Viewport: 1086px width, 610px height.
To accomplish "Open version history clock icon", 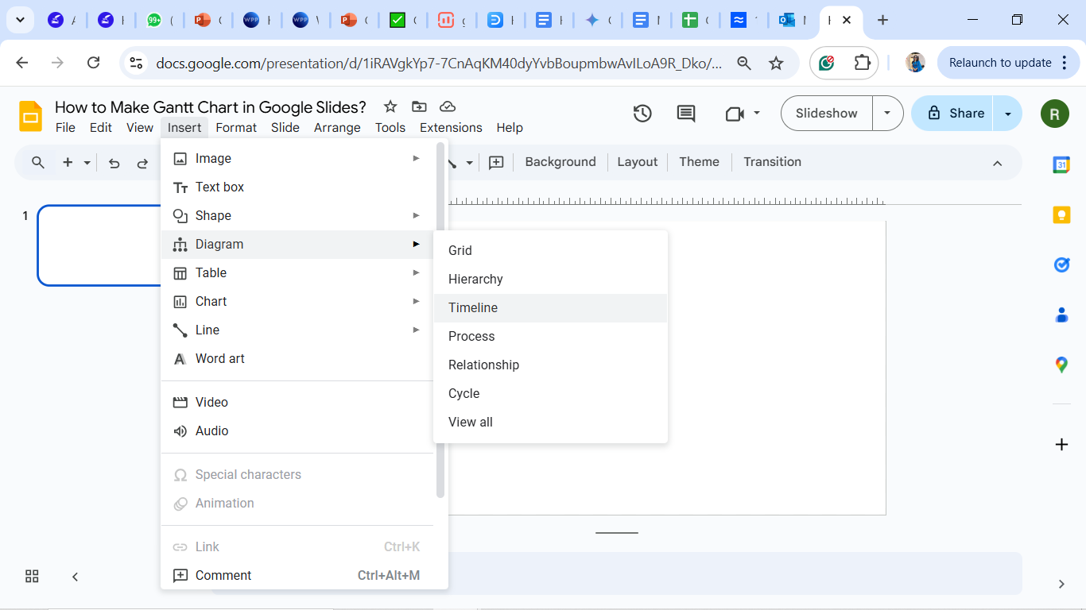I will coord(642,114).
